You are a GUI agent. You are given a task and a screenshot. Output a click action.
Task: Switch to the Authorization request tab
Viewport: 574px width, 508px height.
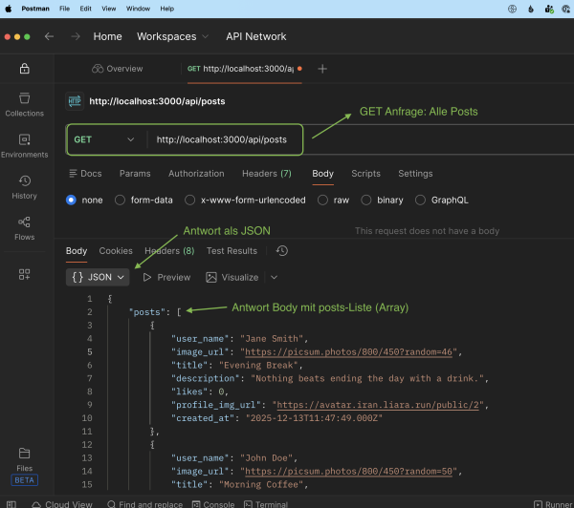pos(196,174)
